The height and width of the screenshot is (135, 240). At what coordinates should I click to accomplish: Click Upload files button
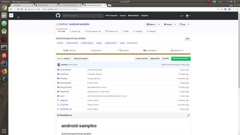point(155,58)
